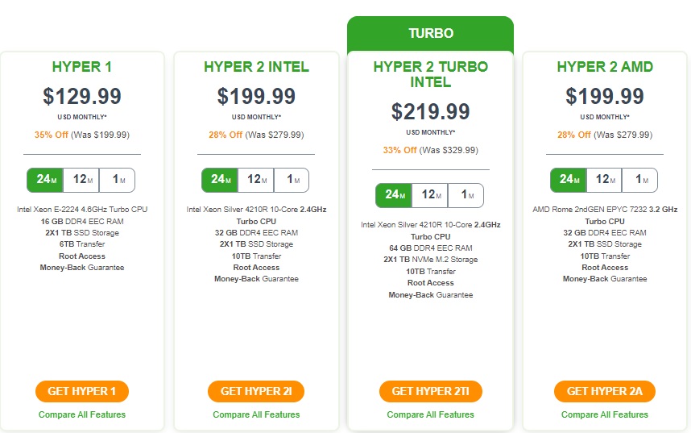Open Compare All Features under Hyper 1

[x=82, y=415]
